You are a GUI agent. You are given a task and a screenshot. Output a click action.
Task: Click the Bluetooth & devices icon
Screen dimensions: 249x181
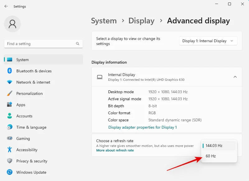click(x=10, y=71)
